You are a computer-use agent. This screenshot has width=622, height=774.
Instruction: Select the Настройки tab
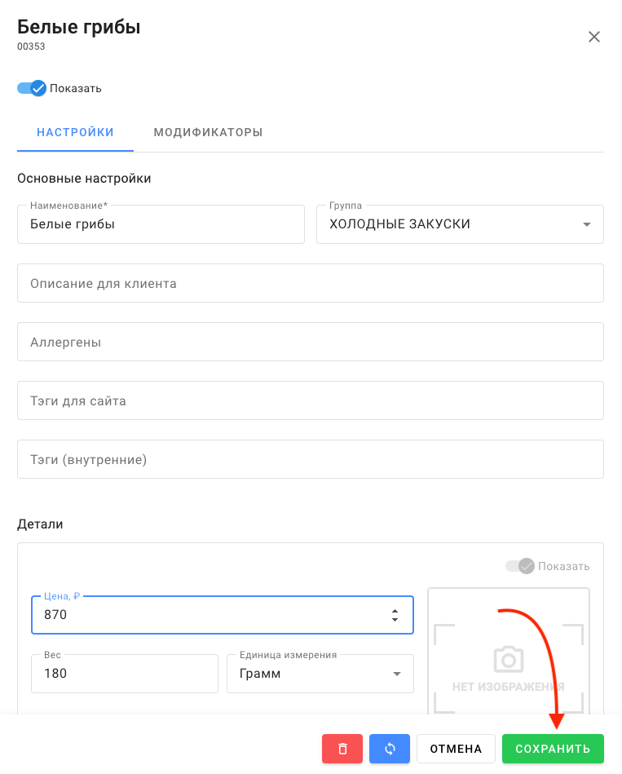coord(75,132)
